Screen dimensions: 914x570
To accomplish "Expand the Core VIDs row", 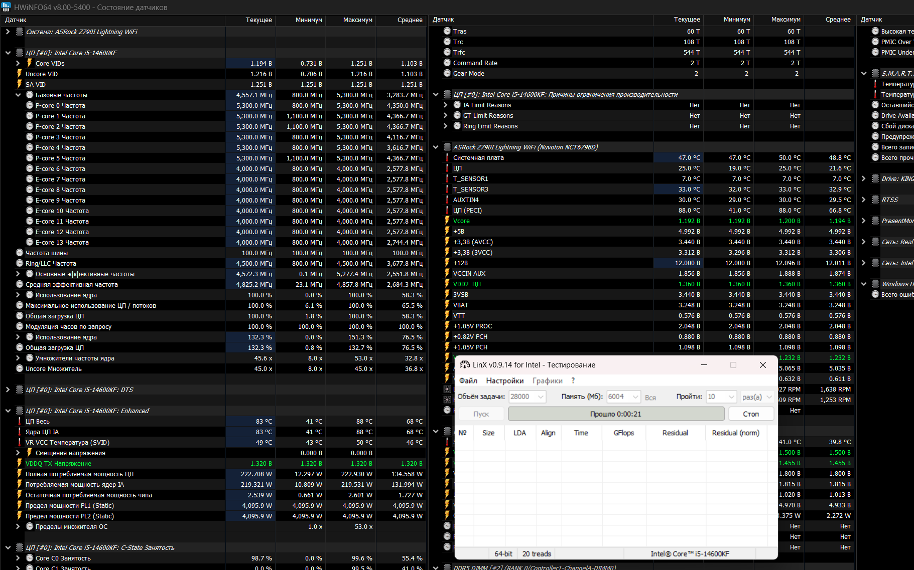I will click(18, 63).
